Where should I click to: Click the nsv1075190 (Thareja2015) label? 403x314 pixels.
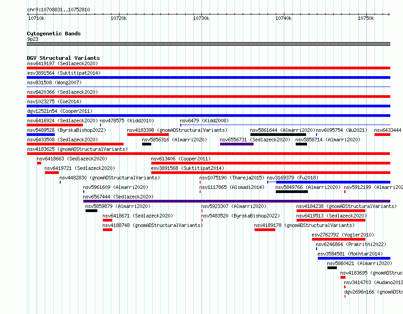[232, 178]
